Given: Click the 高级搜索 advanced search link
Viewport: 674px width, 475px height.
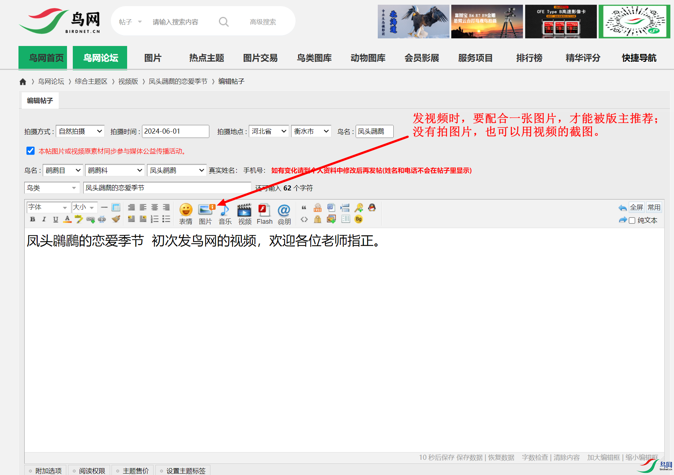Looking at the screenshot, I should pos(263,22).
